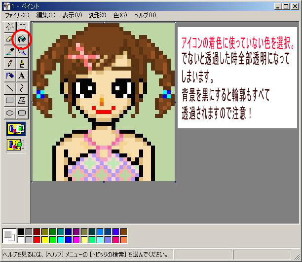Select the Rounded Rectangle tool
Viewport: 302px width, 262px height.
click(22, 112)
